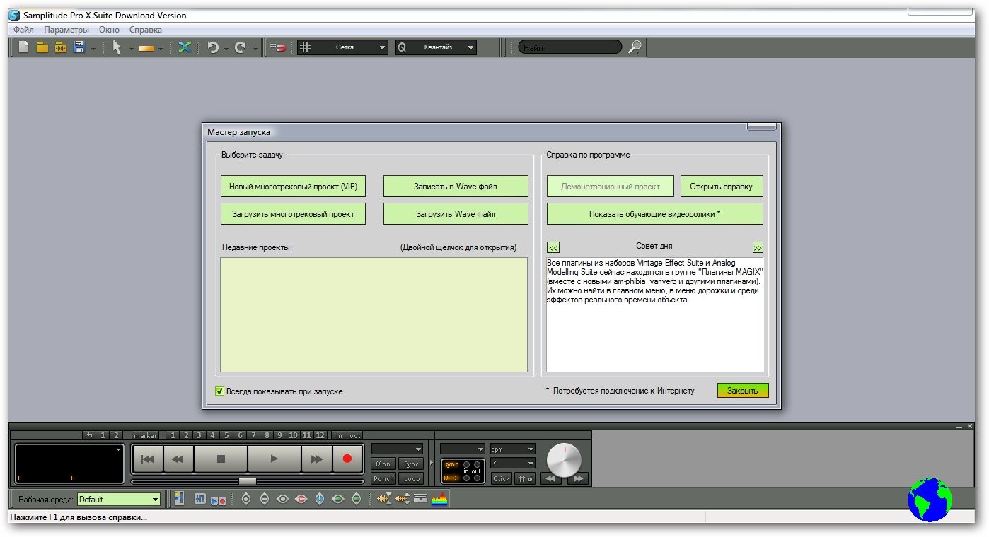Click the Samplitude logo in title bar

(14, 16)
